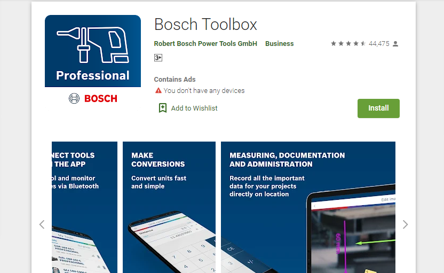Click "You don't have any devices" message
Screen dimensions: 444x273
coord(204,91)
